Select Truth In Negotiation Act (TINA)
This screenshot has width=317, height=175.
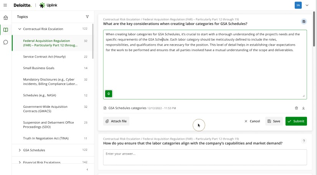[53, 139]
